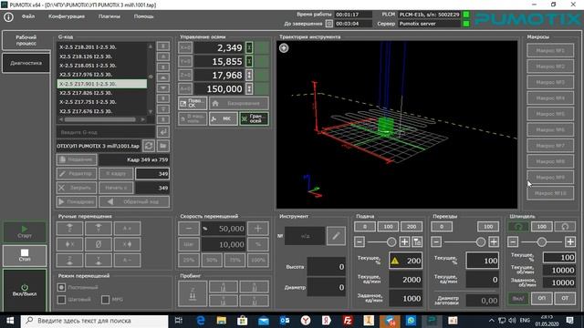Open the info icon beside the Файл menu

pyautogui.click(x=8, y=17)
